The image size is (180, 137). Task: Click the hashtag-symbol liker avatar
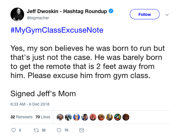(118, 117)
